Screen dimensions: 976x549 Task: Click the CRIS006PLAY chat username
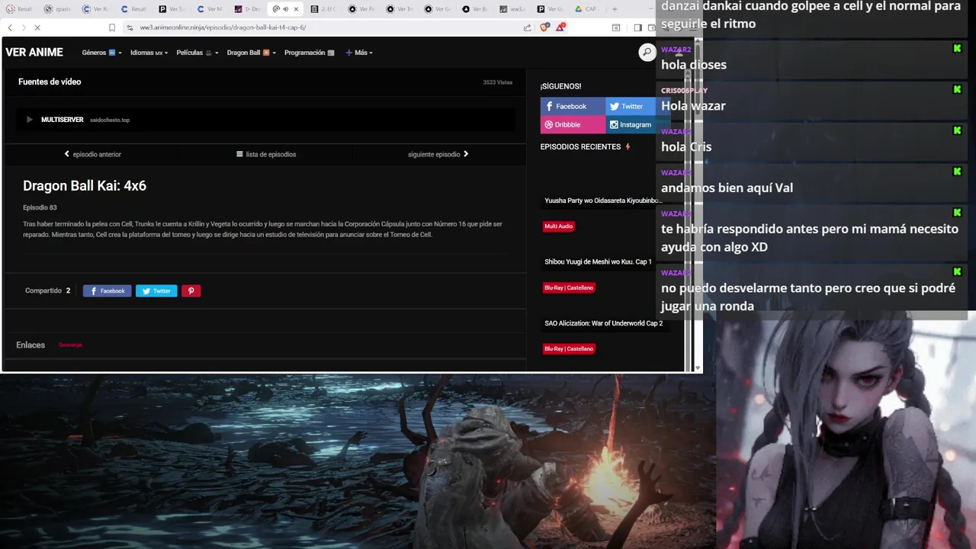pyautogui.click(x=684, y=91)
